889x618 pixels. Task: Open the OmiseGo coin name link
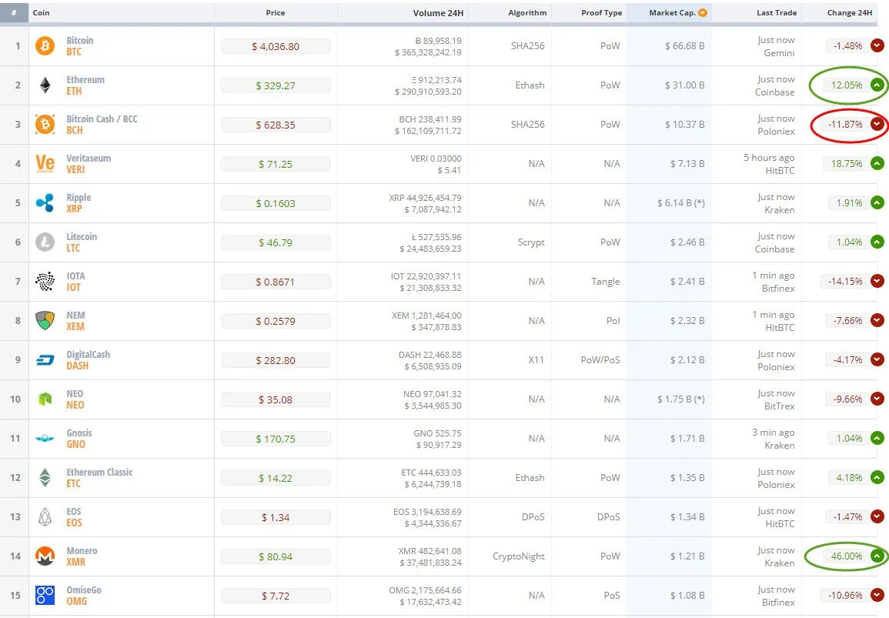click(84, 590)
